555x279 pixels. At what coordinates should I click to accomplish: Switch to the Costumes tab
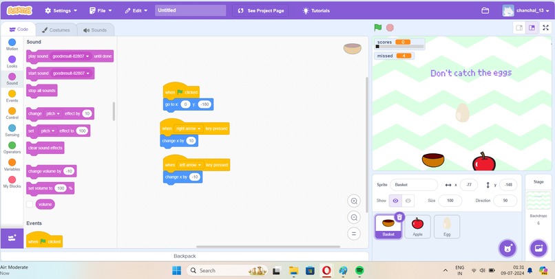click(x=56, y=30)
